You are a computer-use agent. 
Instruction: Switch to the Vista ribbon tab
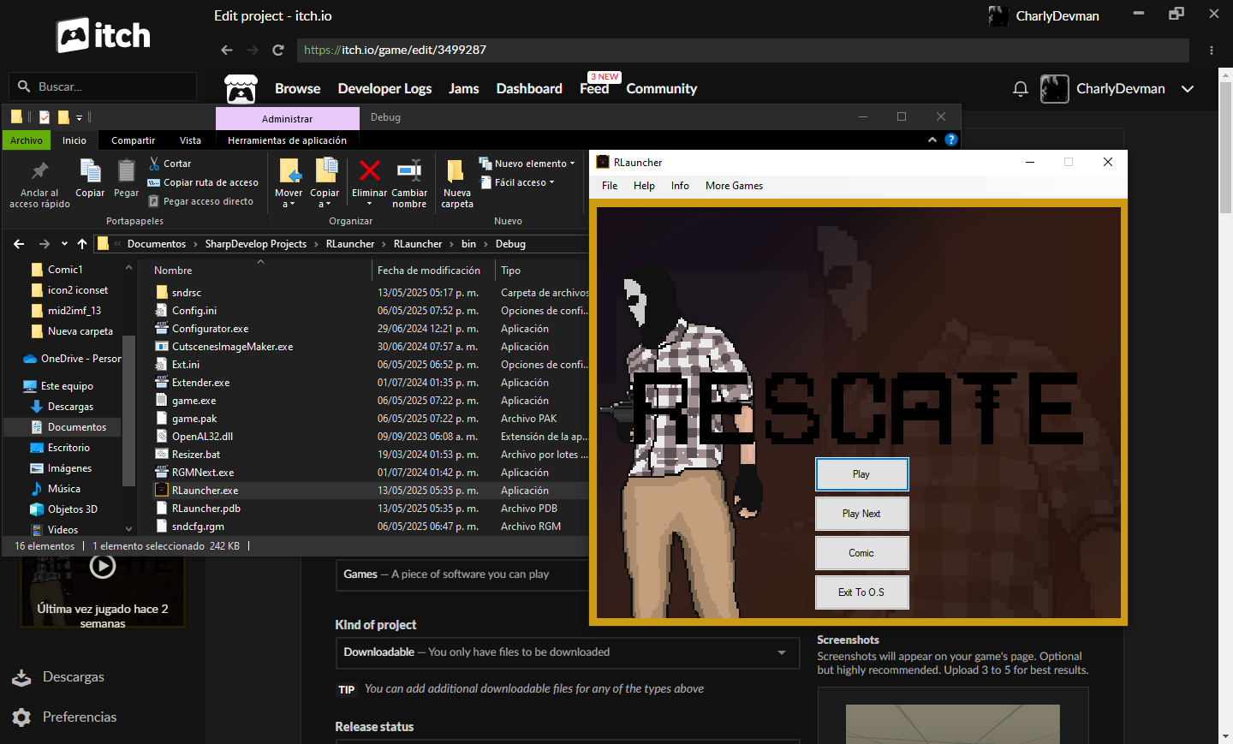point(190,140)
